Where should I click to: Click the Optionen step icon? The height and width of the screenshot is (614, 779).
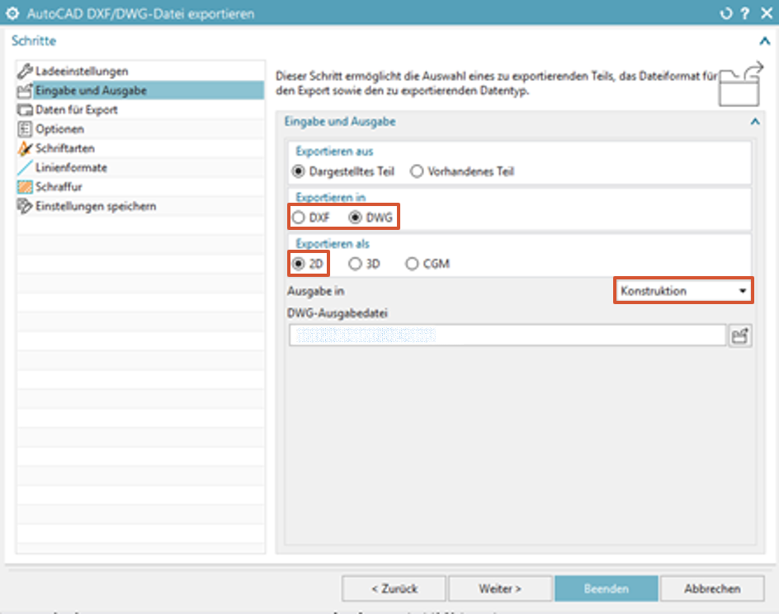[26, 129]
